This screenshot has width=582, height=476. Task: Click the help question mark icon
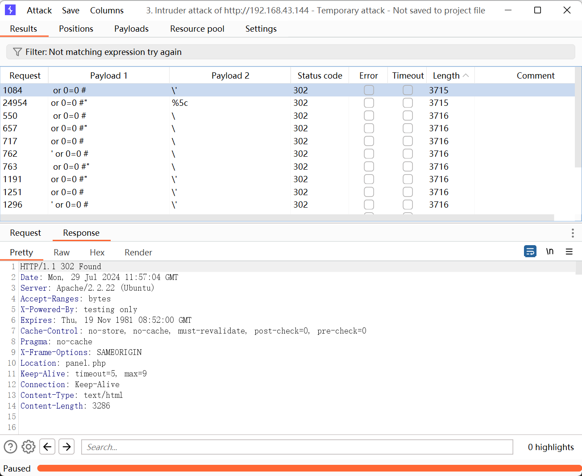(x=10, y=447)
